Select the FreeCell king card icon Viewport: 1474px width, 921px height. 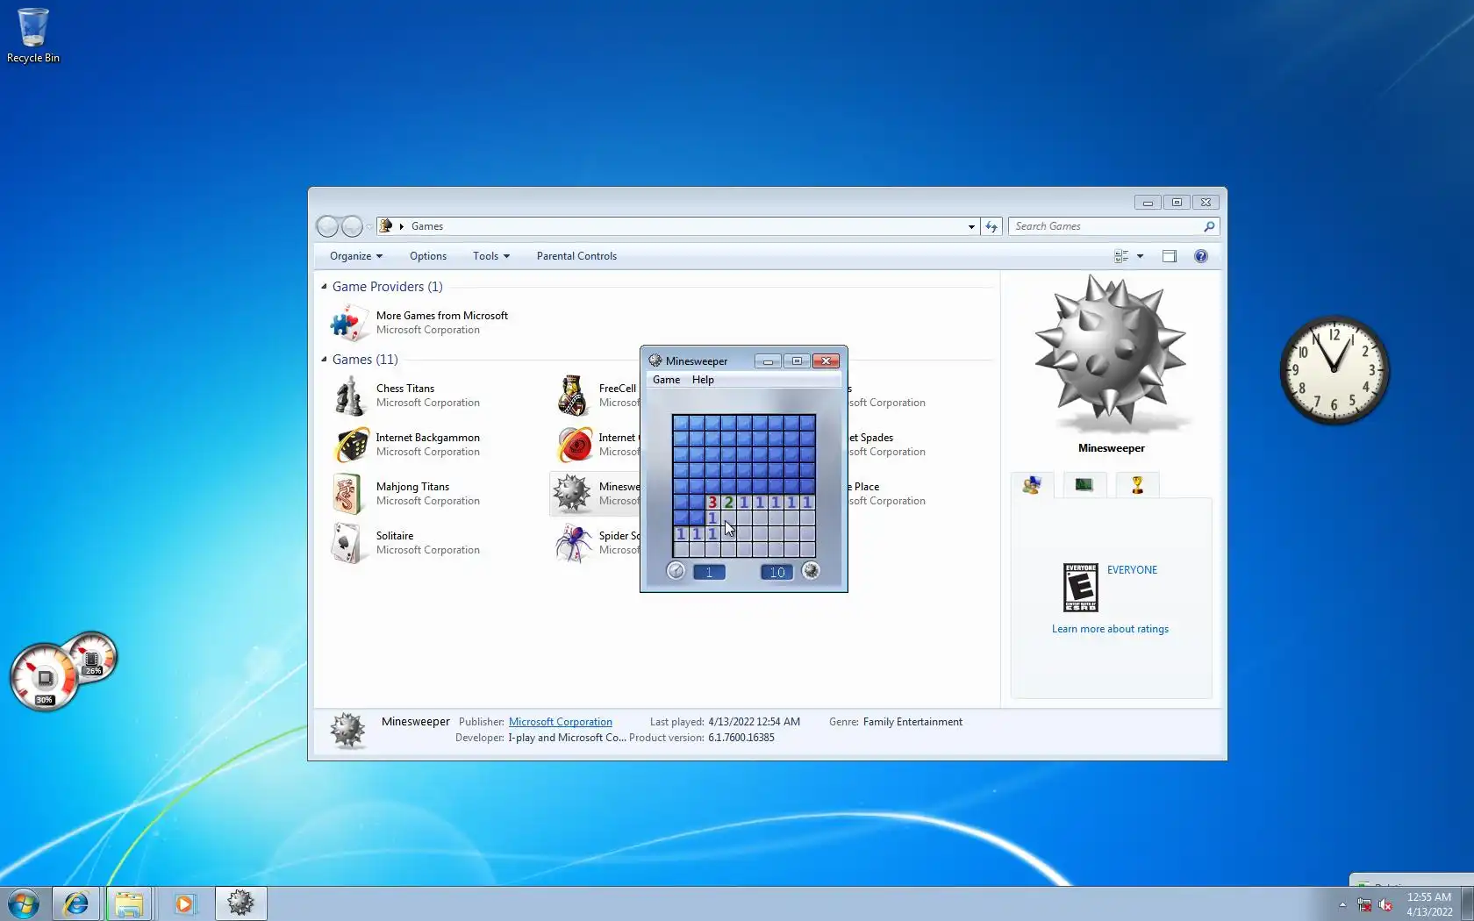(x=573, y=396)
